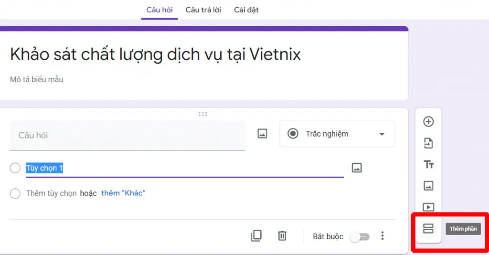Switch to the Câu trả lời tab
This screenshot has height=255, width=489.
coord(203,10)
